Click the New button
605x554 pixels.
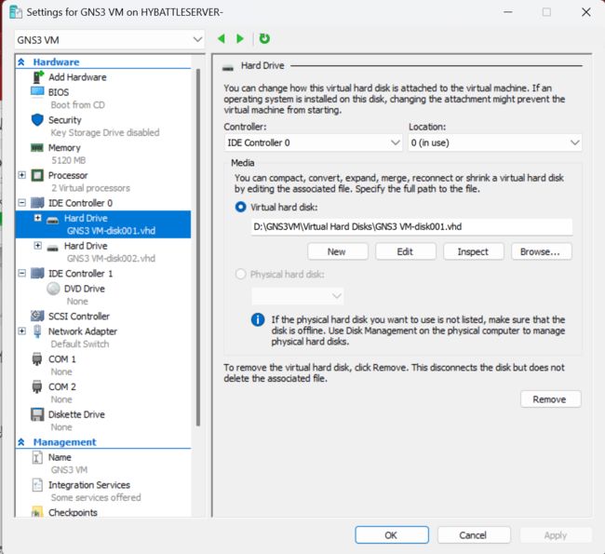[338, 251]
